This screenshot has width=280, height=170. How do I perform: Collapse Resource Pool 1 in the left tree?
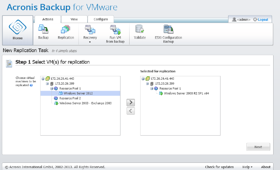coord(52,88)
